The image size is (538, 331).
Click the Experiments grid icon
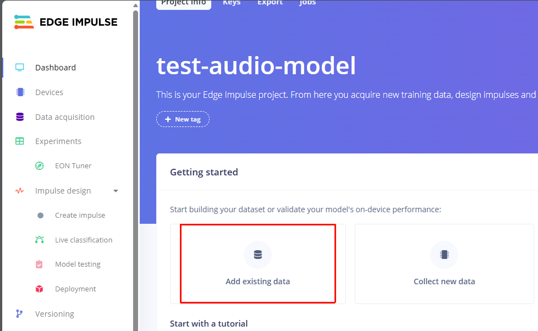click(20, 141)
